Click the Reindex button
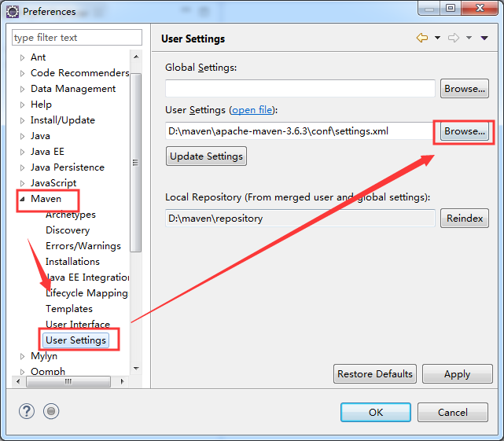The height and width of the screenshot is (441, 504). point(465,219)
